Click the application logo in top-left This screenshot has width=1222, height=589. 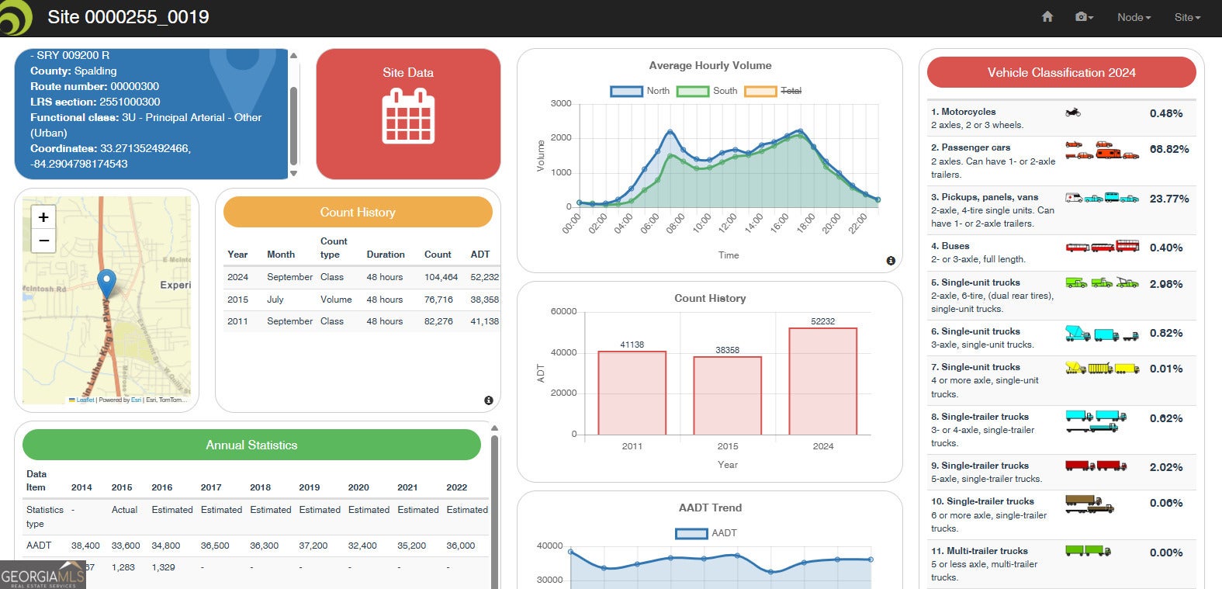tap(16, 17)
